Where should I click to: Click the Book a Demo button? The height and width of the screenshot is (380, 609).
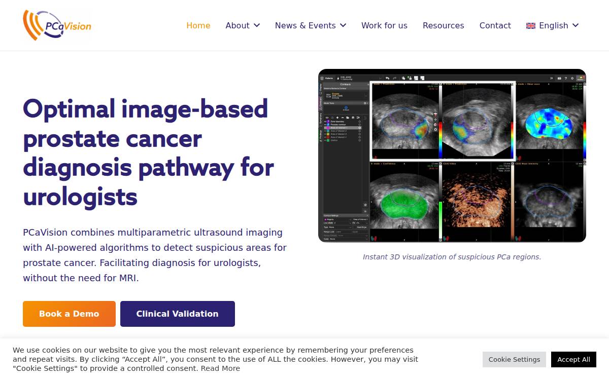coord(69,314)
